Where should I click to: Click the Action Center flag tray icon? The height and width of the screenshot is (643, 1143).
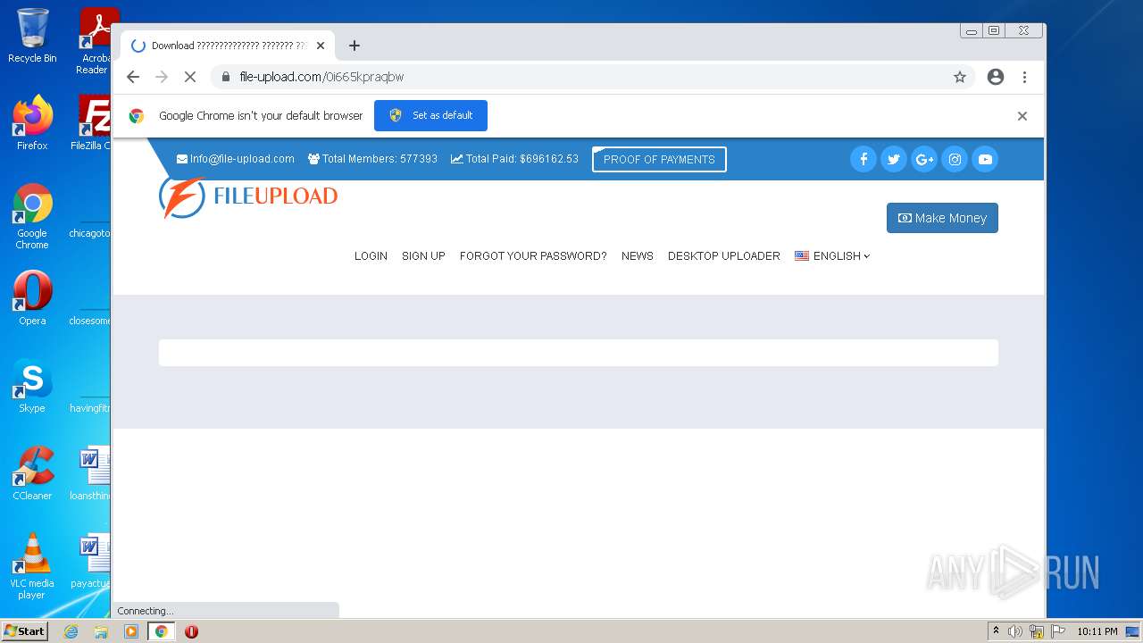pos(1057,631)
